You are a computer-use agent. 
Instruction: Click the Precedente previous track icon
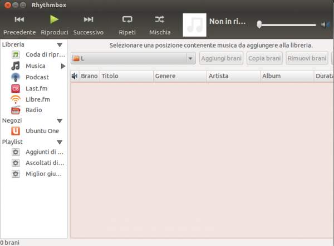[19, 19]
